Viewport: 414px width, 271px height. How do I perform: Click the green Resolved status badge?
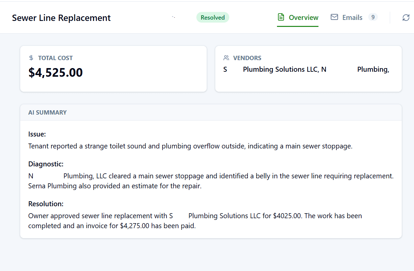213,17
